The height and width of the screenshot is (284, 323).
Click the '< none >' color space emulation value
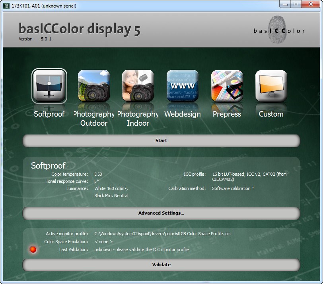(103, 242)
